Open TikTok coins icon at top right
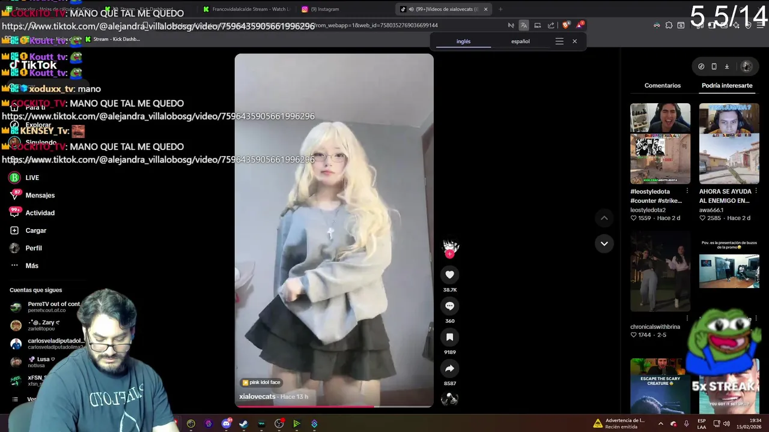The height and width of the screenshot is (432, 769). (x=701, y=67)
